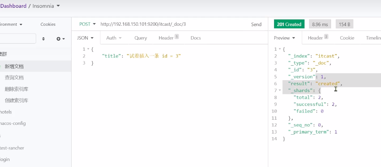Click the Send button
This screenshot has width=381, height=167.
tap(256, 24)
